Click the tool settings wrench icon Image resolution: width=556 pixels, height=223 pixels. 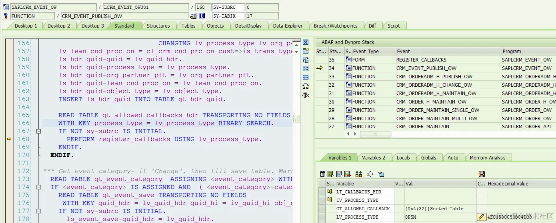(x=306, y=95)
